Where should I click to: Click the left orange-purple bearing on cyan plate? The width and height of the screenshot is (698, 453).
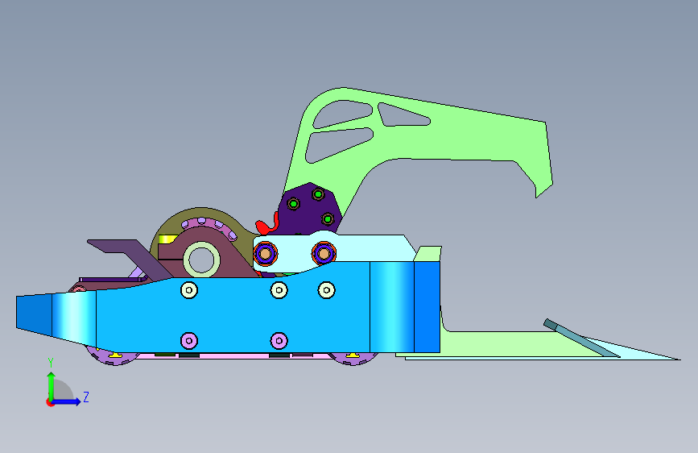(x=266, y=254)
